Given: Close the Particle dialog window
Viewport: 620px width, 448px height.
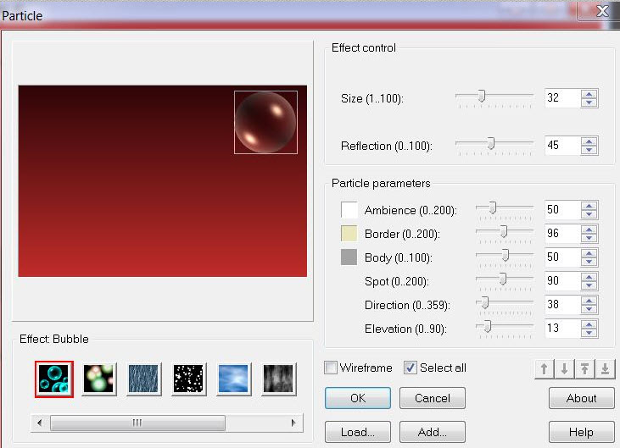Looking at the screenshot, I should coord(602,11).
